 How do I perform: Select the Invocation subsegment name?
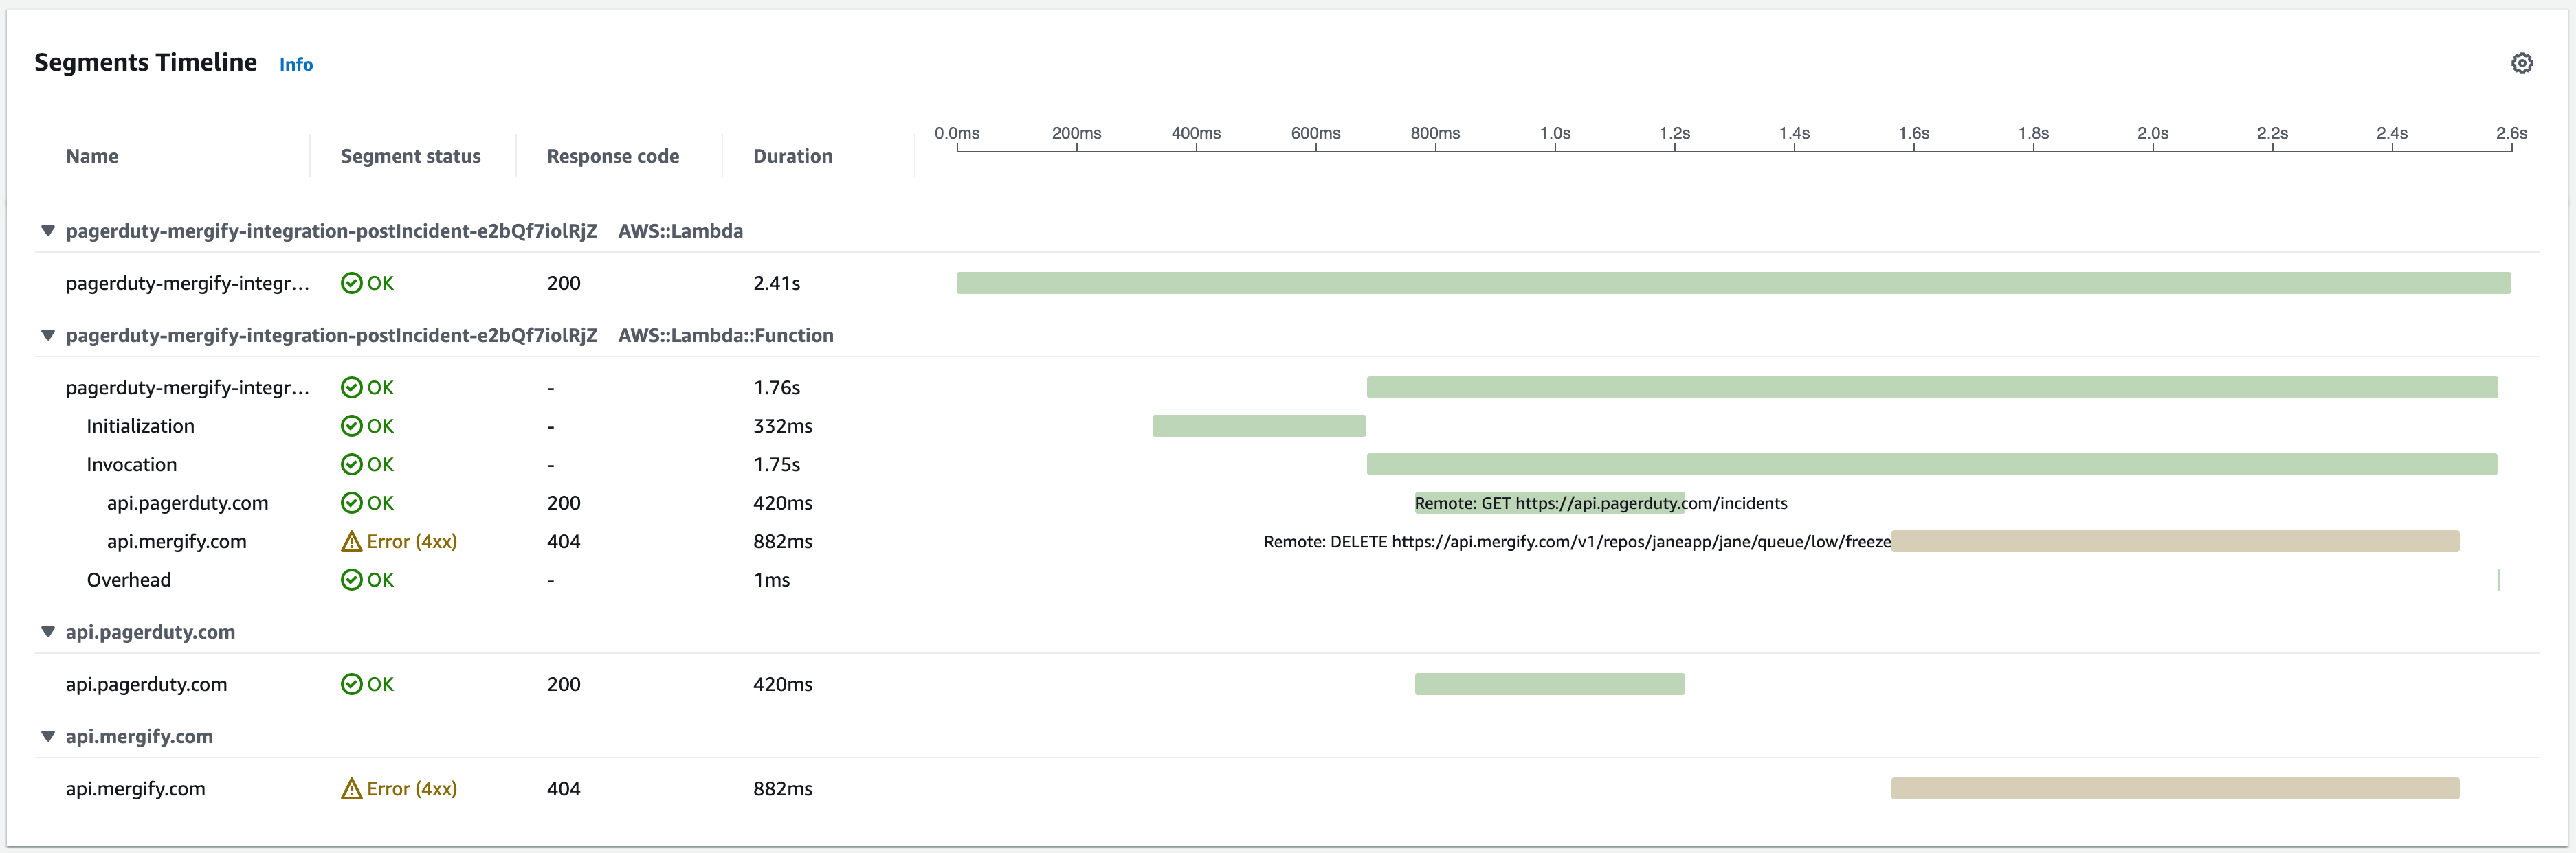[x=131, y=464]
